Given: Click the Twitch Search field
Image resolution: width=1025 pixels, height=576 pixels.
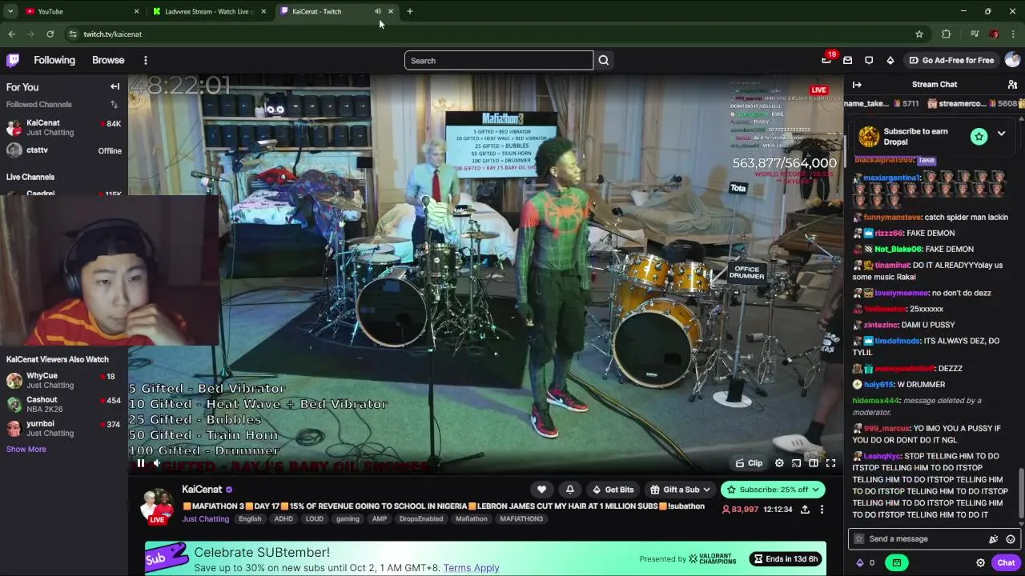Looking at the screenshot, I should pos(499,61).
